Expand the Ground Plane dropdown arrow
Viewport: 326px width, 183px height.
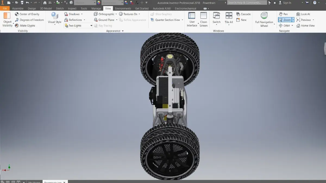[117, 20]
